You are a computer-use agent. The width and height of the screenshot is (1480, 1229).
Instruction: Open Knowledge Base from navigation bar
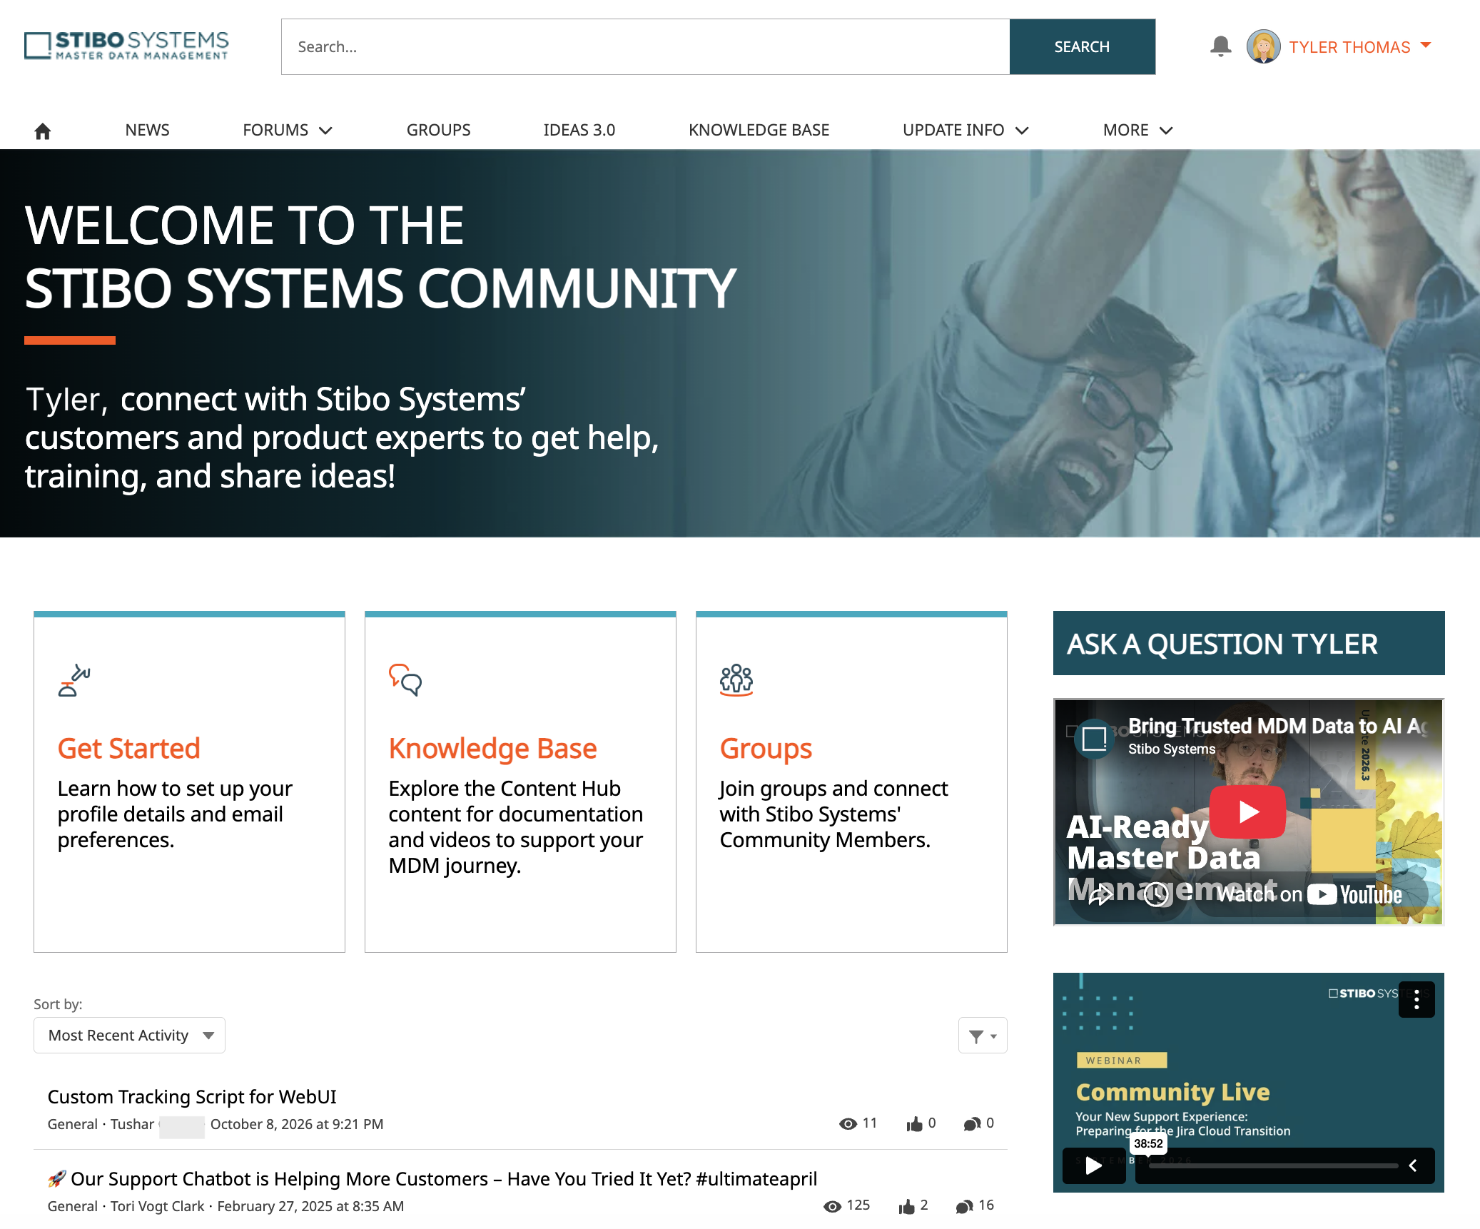point(759,130)
